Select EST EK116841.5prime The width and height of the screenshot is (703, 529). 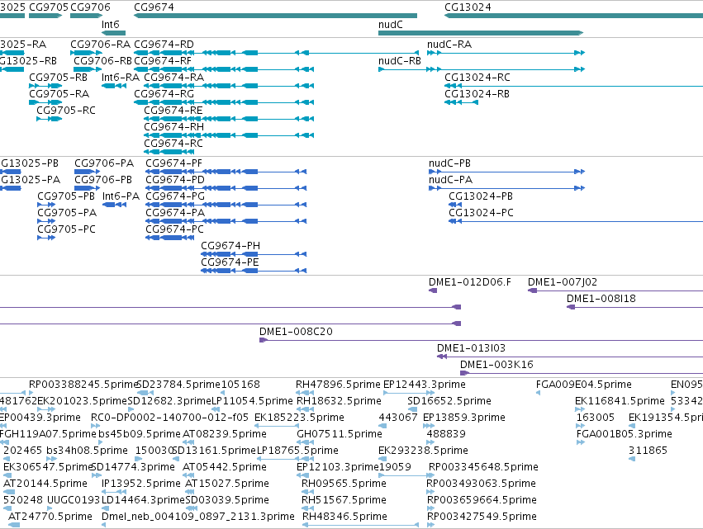pyautogui.click(x=620, y=401)
